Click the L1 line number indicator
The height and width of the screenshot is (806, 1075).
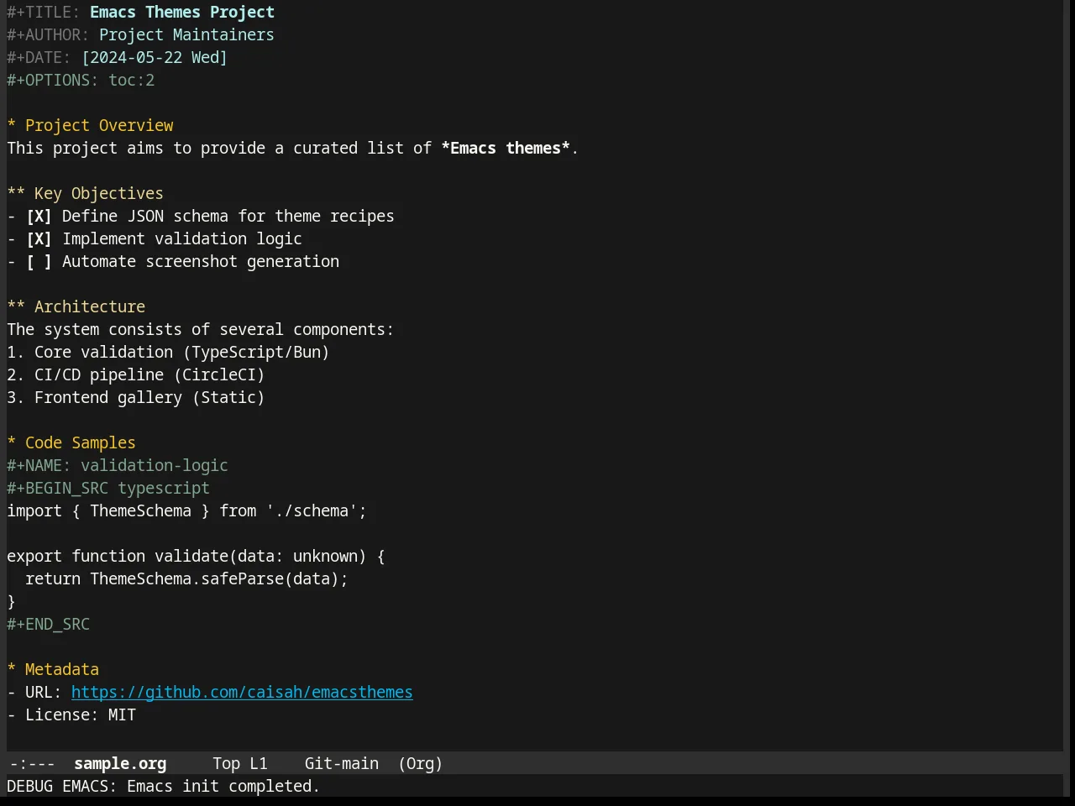pos(259,764)
